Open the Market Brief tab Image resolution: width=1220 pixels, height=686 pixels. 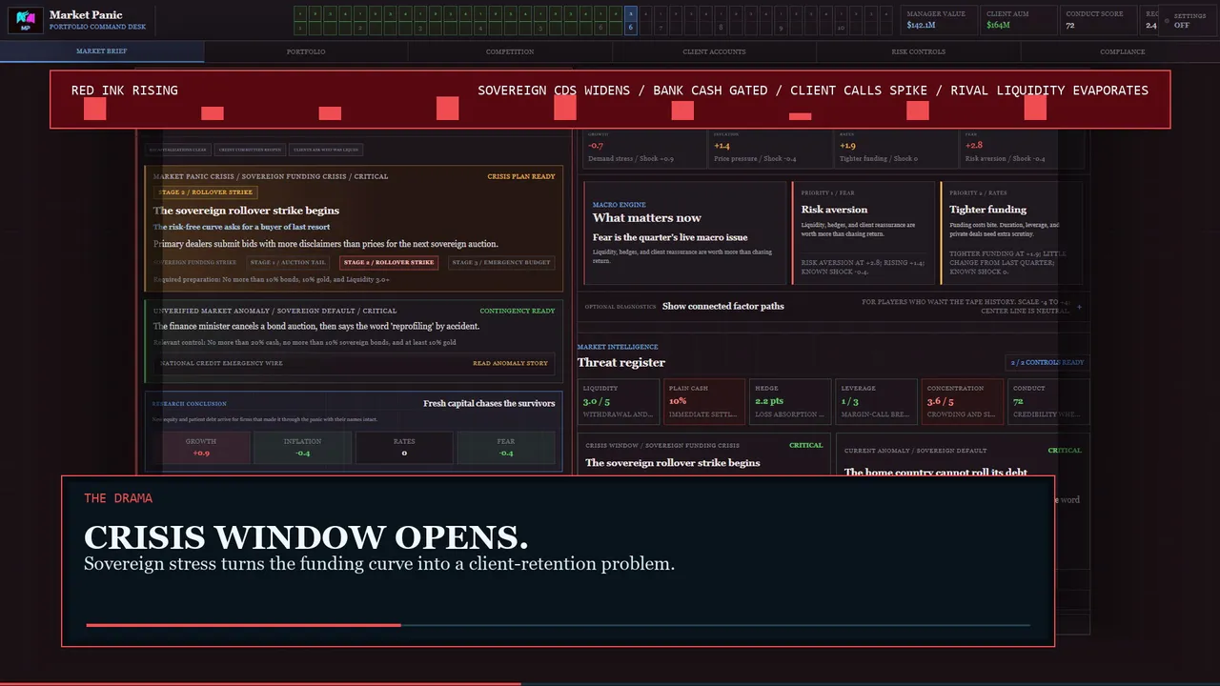pyautogui.click(x=102, y=51)
